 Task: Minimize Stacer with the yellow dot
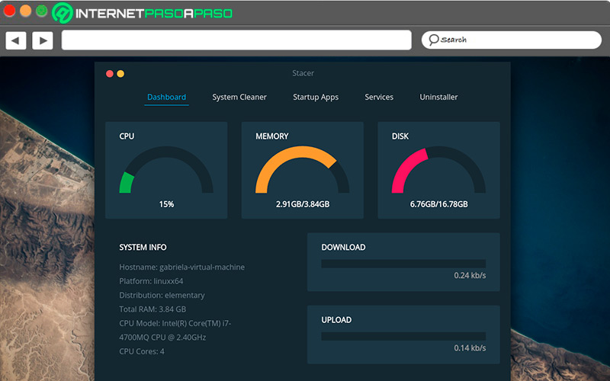coord(120,73)
